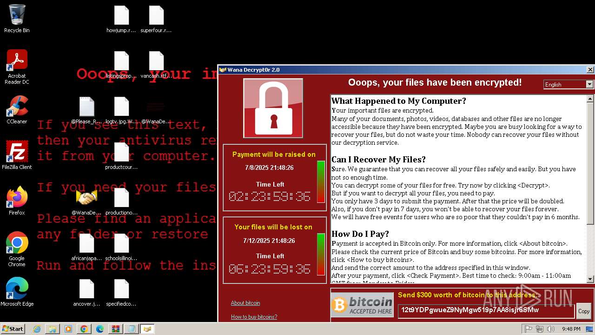Open Acrobat Reader DC desktop shortcut
This screenshot has height=335, width=595.
[17, 67]
